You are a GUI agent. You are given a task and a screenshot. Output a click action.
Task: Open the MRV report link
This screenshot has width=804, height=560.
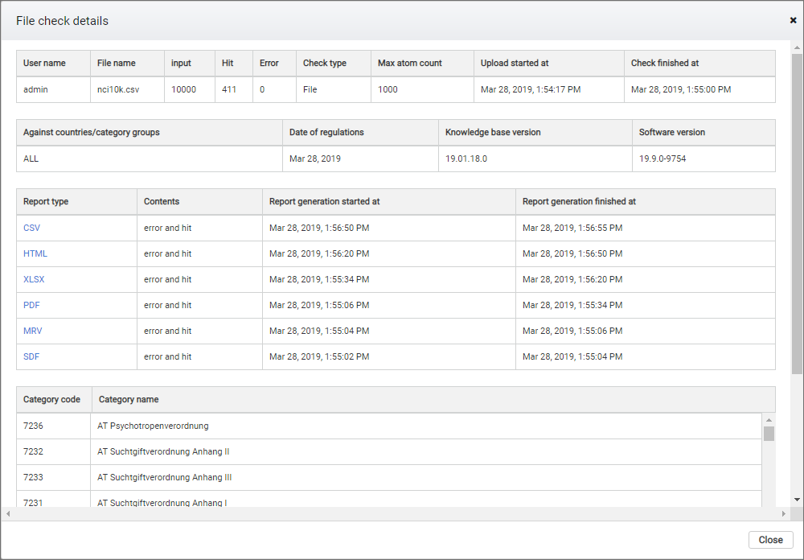point(32,331)
